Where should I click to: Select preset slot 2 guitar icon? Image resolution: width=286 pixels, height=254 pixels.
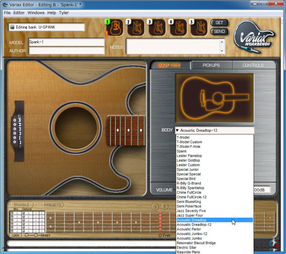pos(136,28)
